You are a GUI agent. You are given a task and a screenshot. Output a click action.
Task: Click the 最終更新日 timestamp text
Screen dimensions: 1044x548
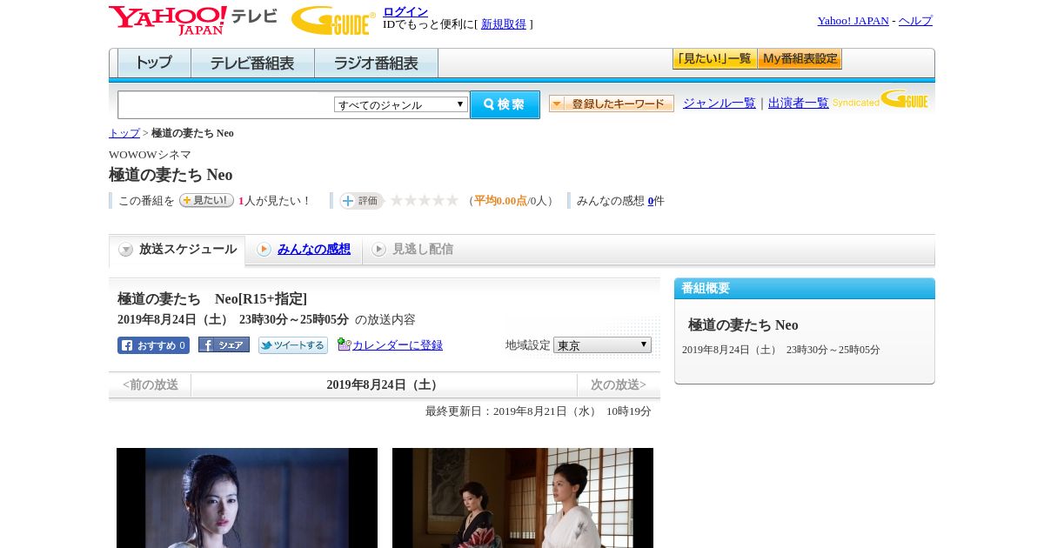coord(539,411)
